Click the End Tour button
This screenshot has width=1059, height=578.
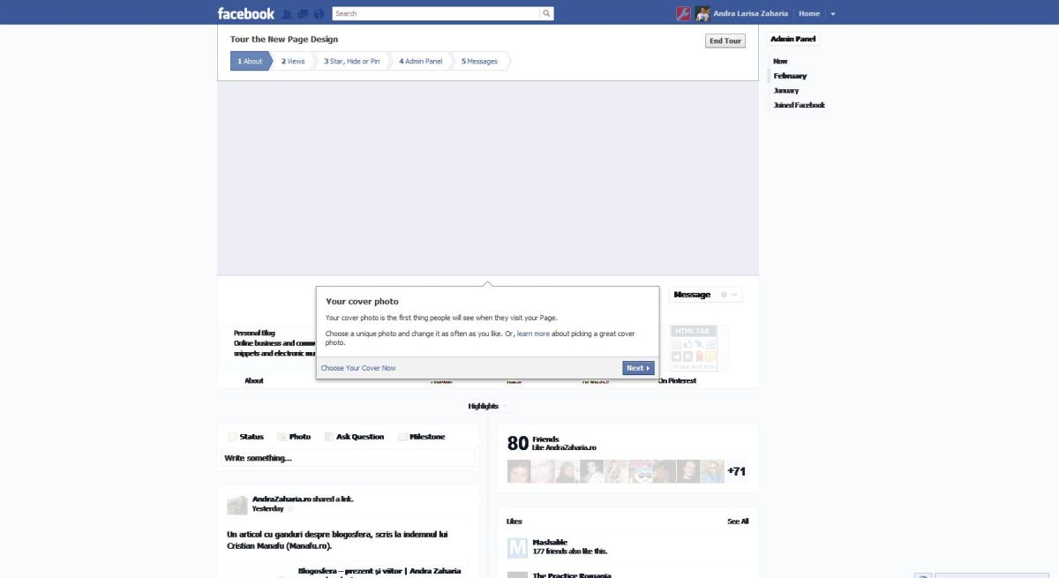(725, 41)
